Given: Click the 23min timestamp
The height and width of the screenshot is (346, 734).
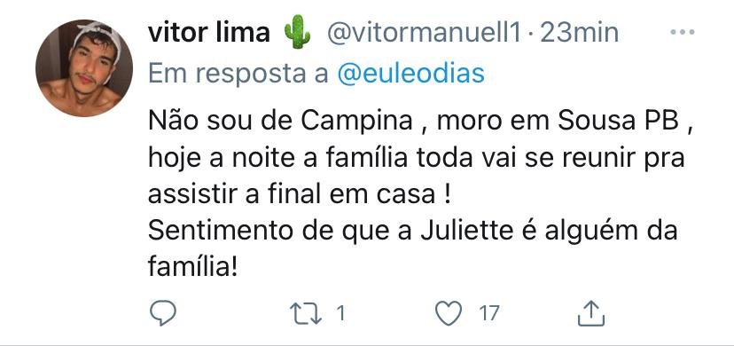Looking at the screenshot, I should pyautogui.click(x=579, y=33).
